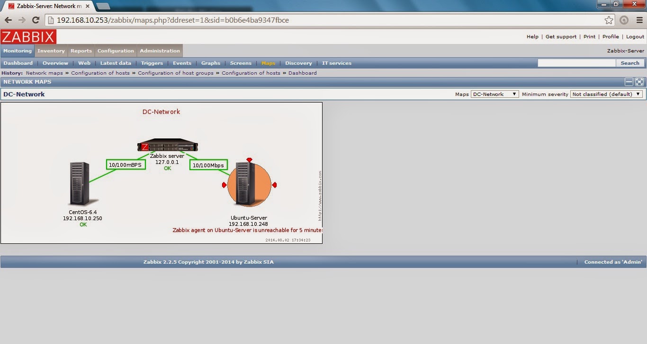Image resolution: width=647 pixels, height=344 pixels.
Task: Open the Help link
Action: [x=532, y=37]
